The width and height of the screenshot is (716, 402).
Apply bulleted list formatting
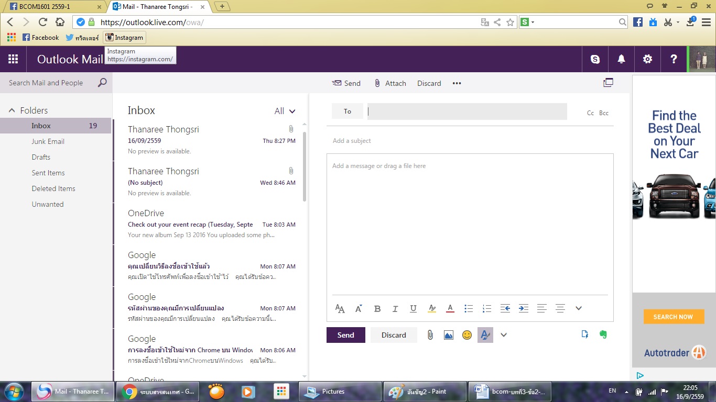click(x=469, y=309)
